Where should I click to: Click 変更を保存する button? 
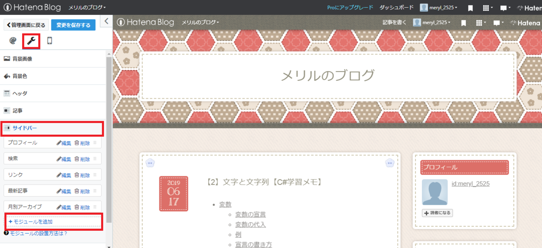pos(73,25)
